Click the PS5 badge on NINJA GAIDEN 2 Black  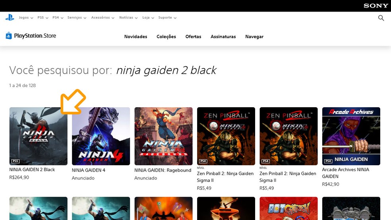[15, 161]
